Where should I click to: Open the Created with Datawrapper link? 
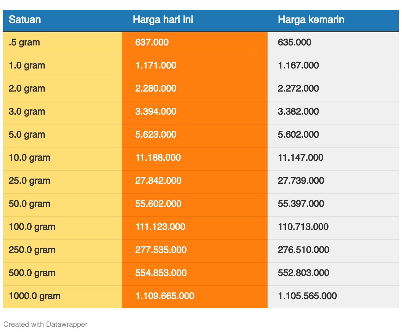(x=45, y=324)
